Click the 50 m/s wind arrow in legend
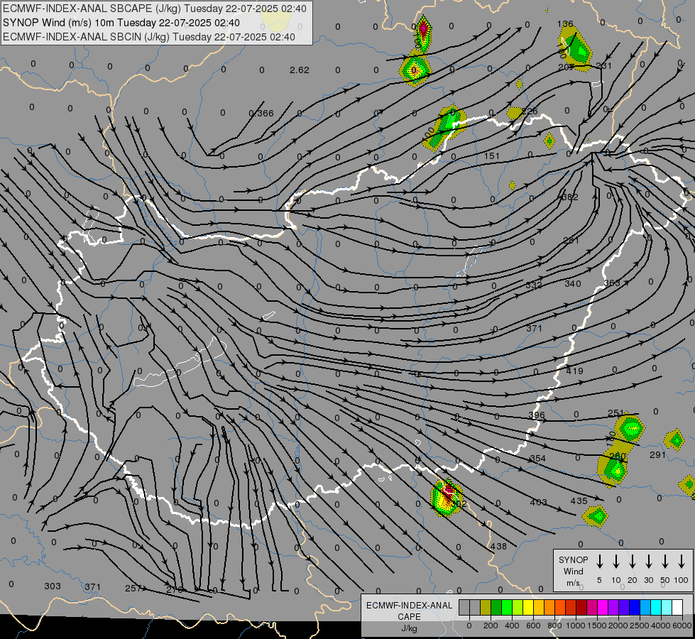Viewport: 695px width, 639px height. point(665,562)
